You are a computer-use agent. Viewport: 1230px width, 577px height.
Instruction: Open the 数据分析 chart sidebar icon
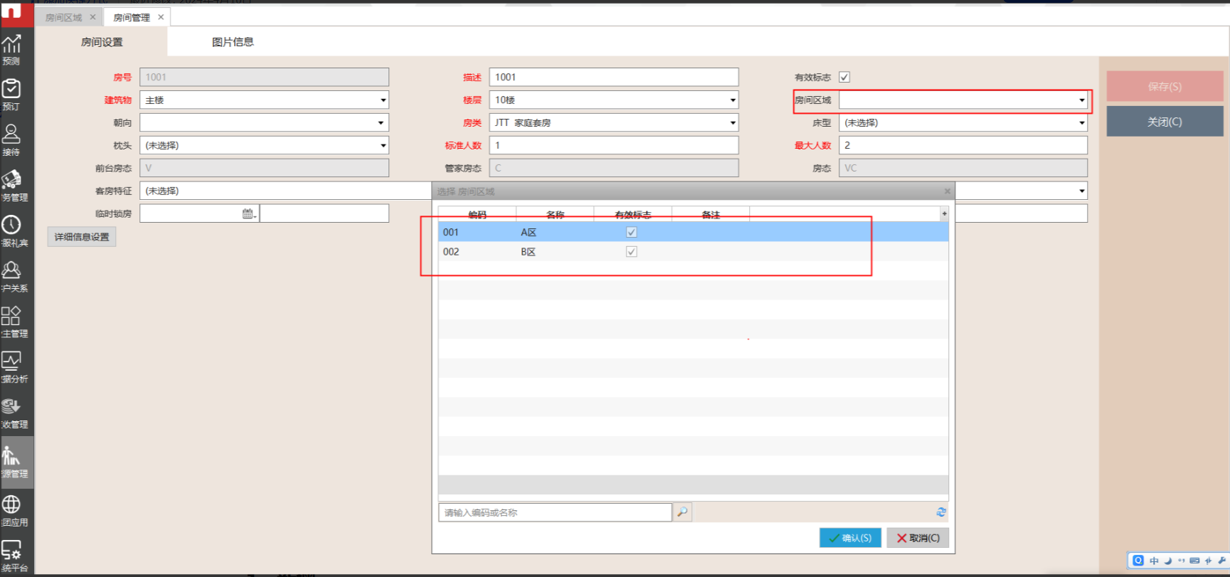click(x=12, y=366)
